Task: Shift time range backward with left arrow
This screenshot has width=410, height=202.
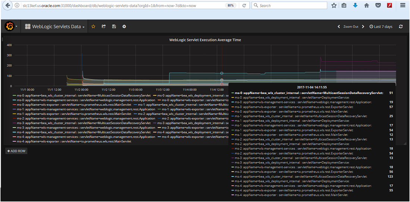Action: point(339,27)
